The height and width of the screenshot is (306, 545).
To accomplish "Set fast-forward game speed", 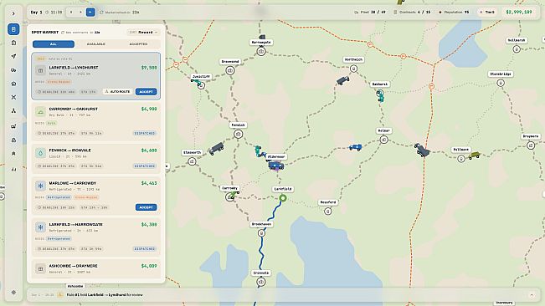I will tap(90, 13).
